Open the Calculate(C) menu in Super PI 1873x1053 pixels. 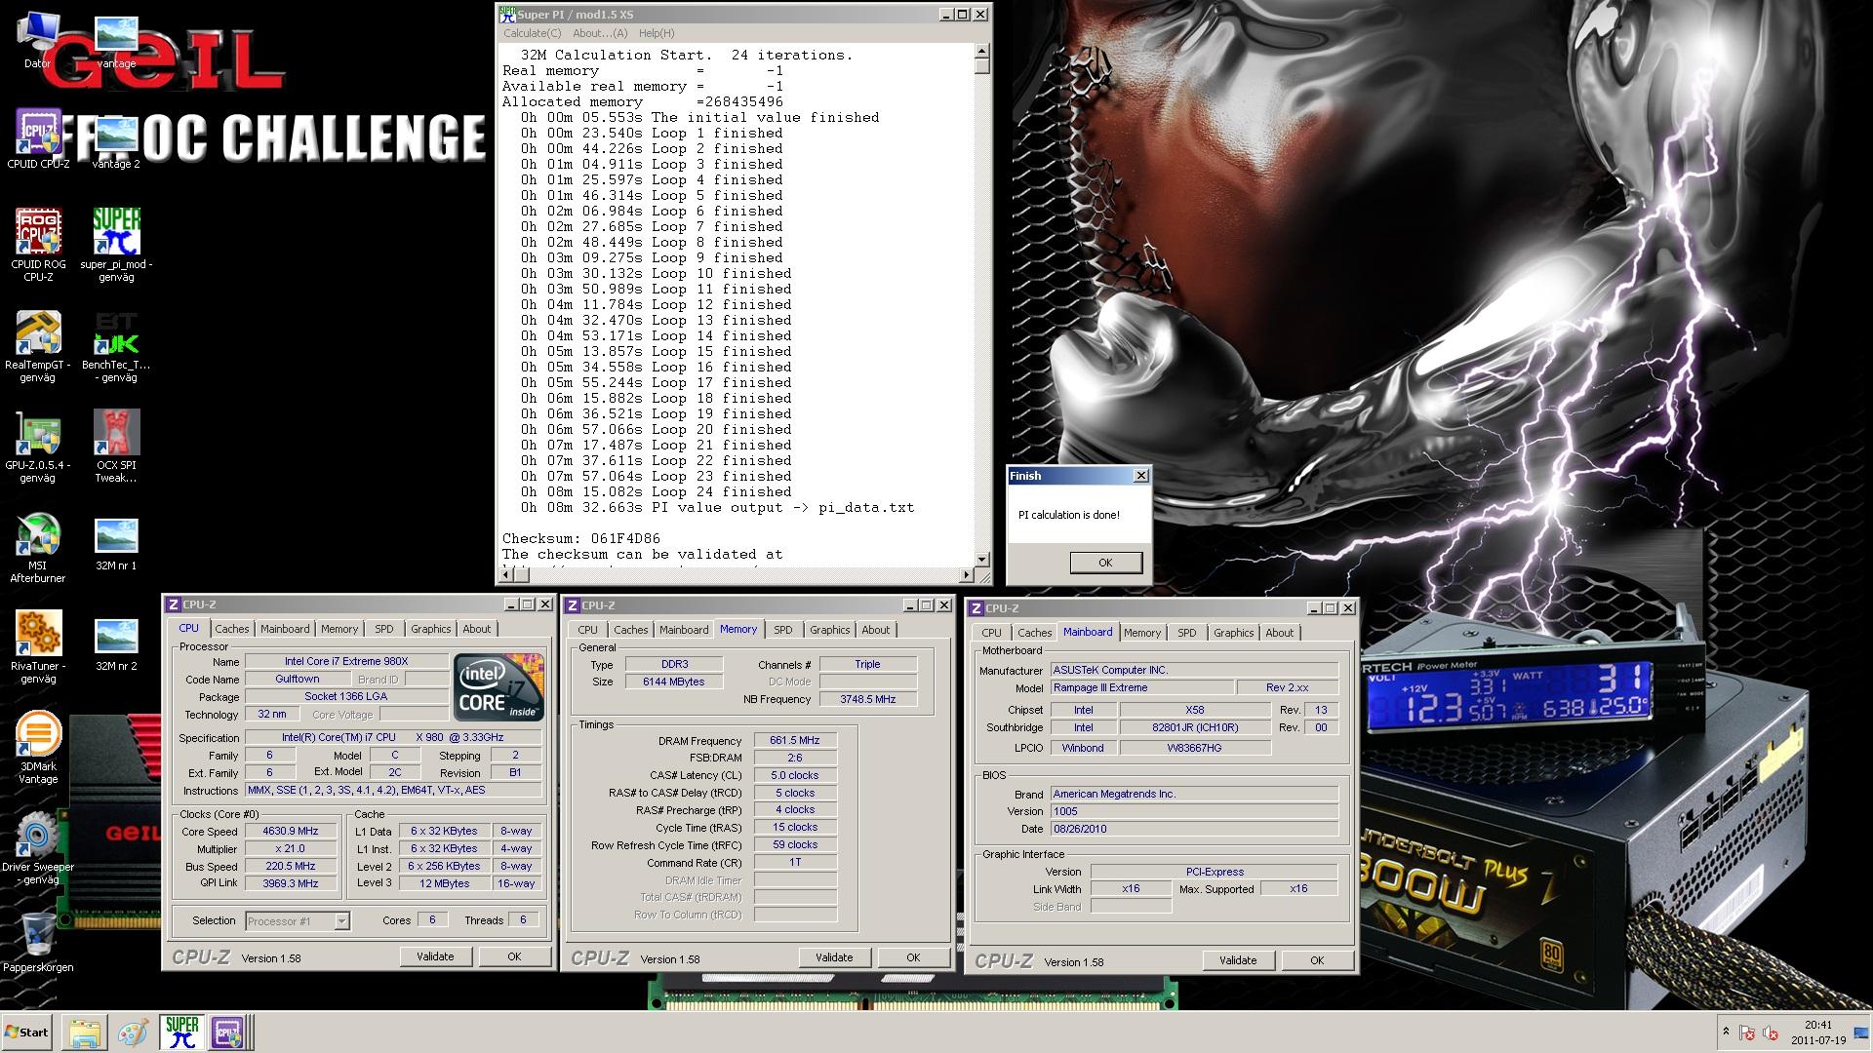pos(532,33)
